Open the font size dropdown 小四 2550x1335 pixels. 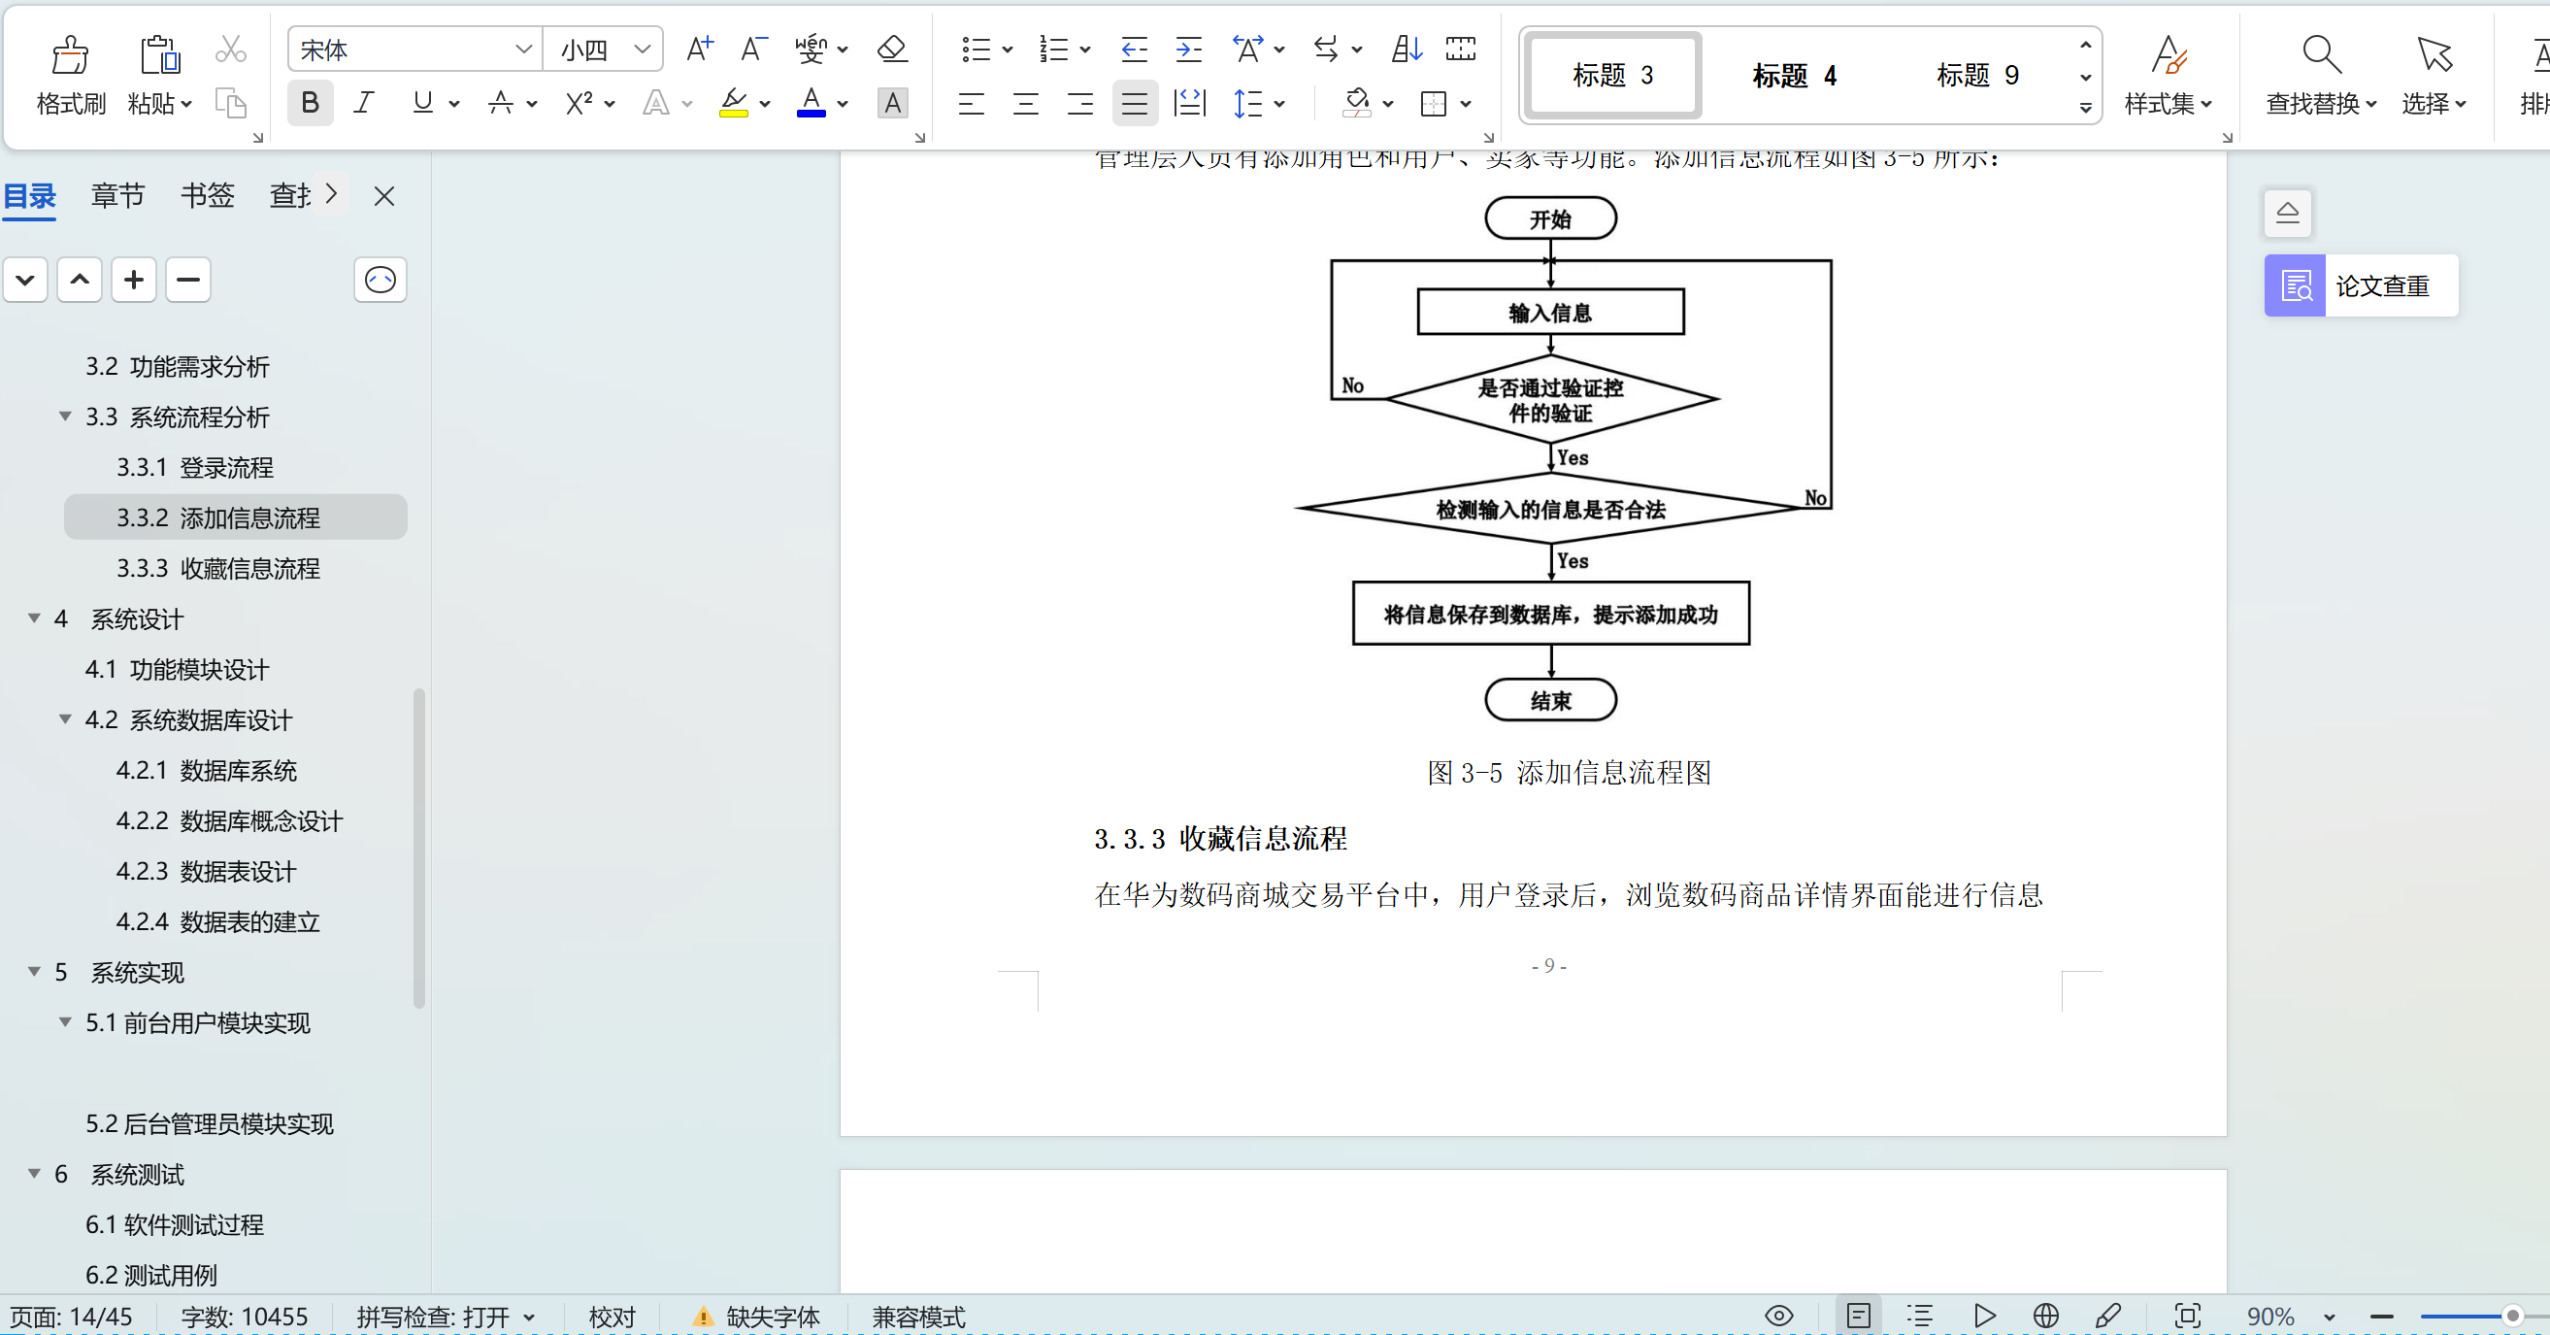642,50
